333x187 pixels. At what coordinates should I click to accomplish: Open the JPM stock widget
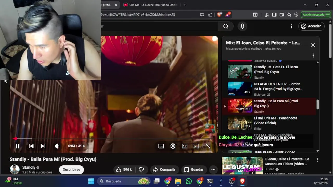click(14, 181)
